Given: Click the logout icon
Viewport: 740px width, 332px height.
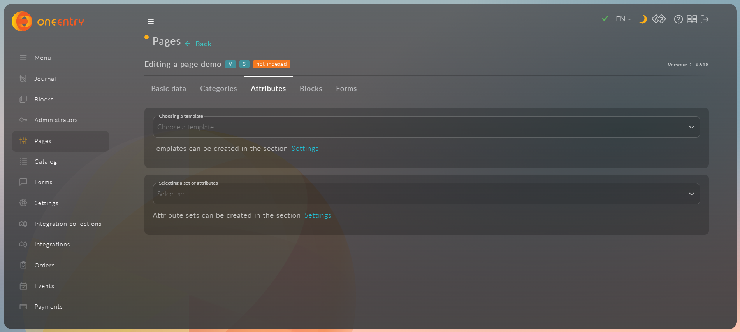Looking at the screenshot, I should tap(705, 19).
